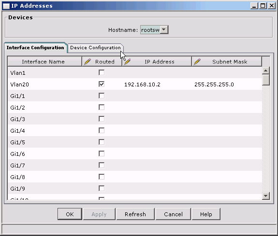Tick the Routed checkbox for Gi1/8

point(102,177)
